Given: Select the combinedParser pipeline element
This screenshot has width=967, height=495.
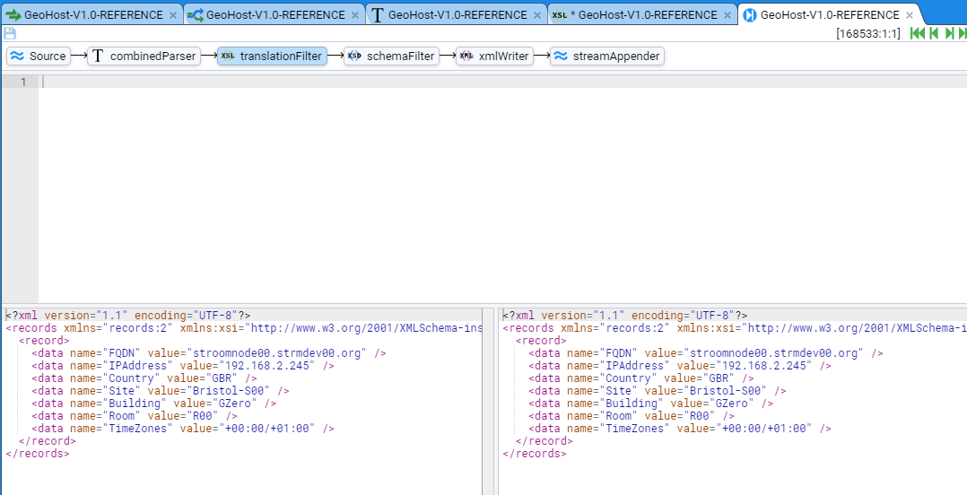Looking at the screenshot, I should (142, 56).
